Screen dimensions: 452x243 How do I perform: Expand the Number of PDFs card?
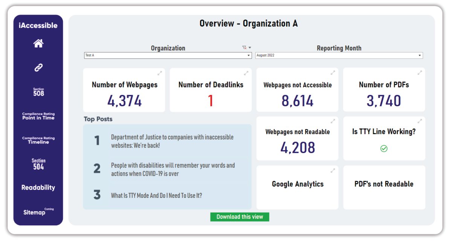pos(419,73)
